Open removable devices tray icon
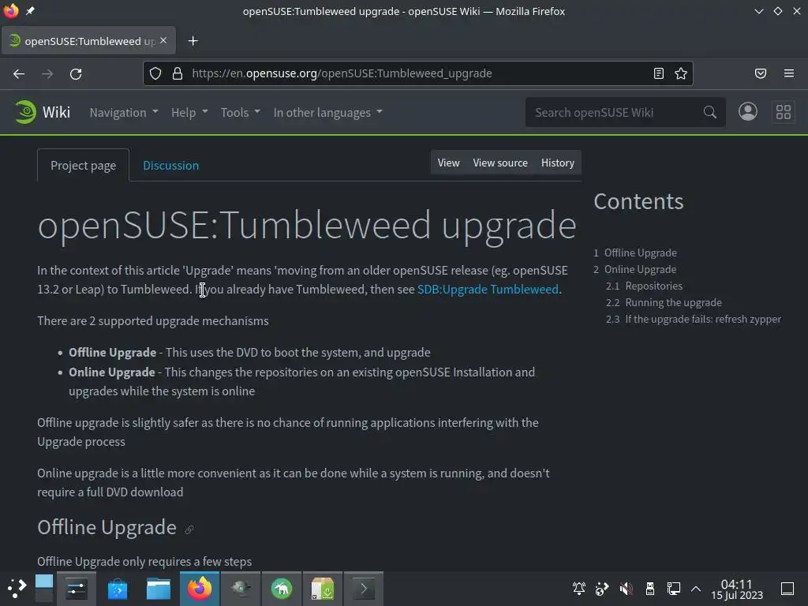 point(650,589)
